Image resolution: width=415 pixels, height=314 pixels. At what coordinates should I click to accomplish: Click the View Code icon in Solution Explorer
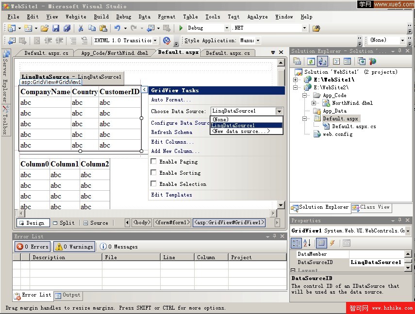point(336,61)
